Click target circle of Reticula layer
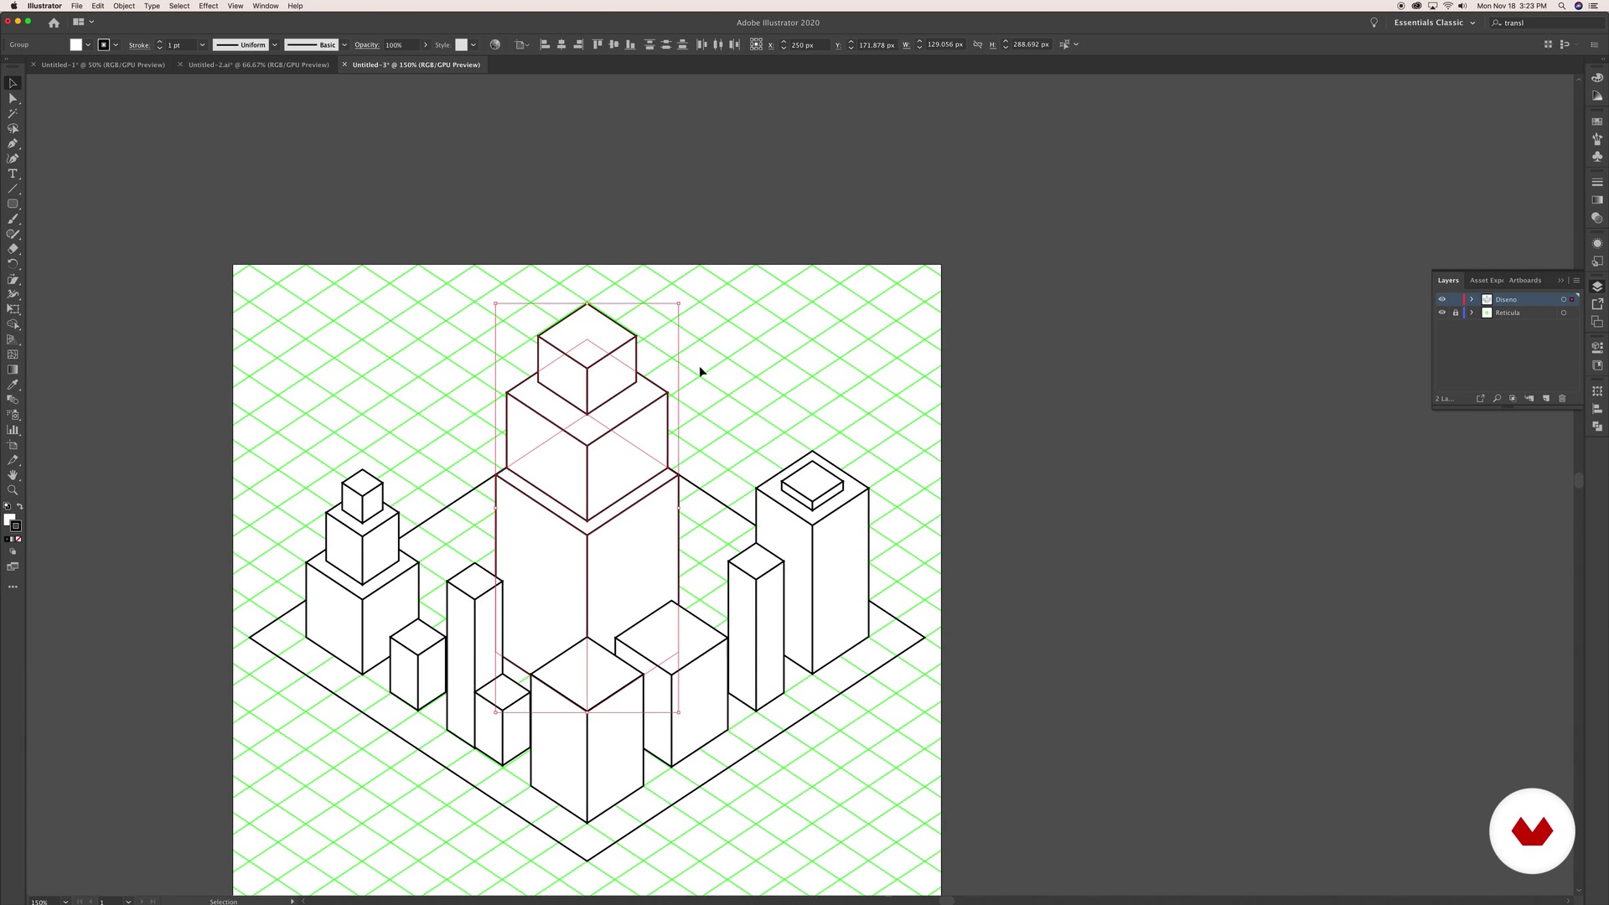This screenshot has width=1609, height=905. tap(1564, 313)
